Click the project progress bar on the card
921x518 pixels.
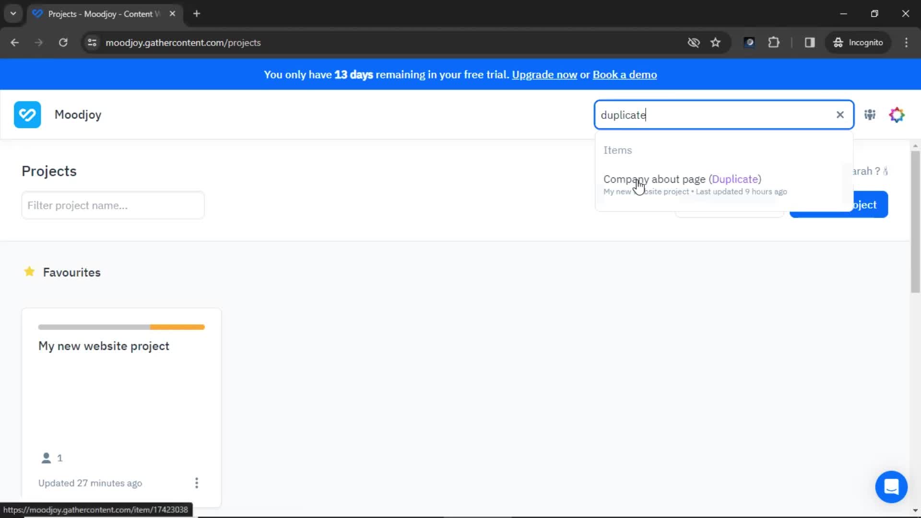coord(121,327)
